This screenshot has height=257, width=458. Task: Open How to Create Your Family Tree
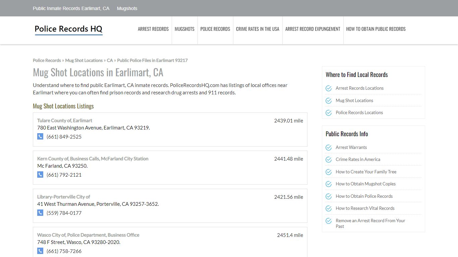(x=366, y=172)
